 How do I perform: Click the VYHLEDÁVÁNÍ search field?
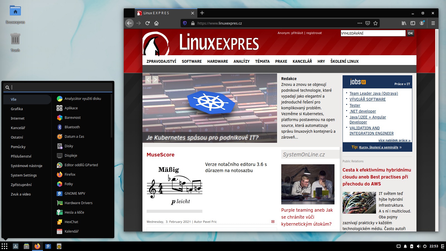373,33
